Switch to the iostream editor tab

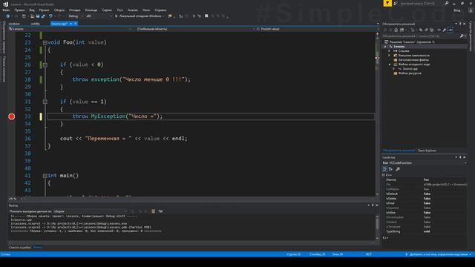(x=14, y=24)
